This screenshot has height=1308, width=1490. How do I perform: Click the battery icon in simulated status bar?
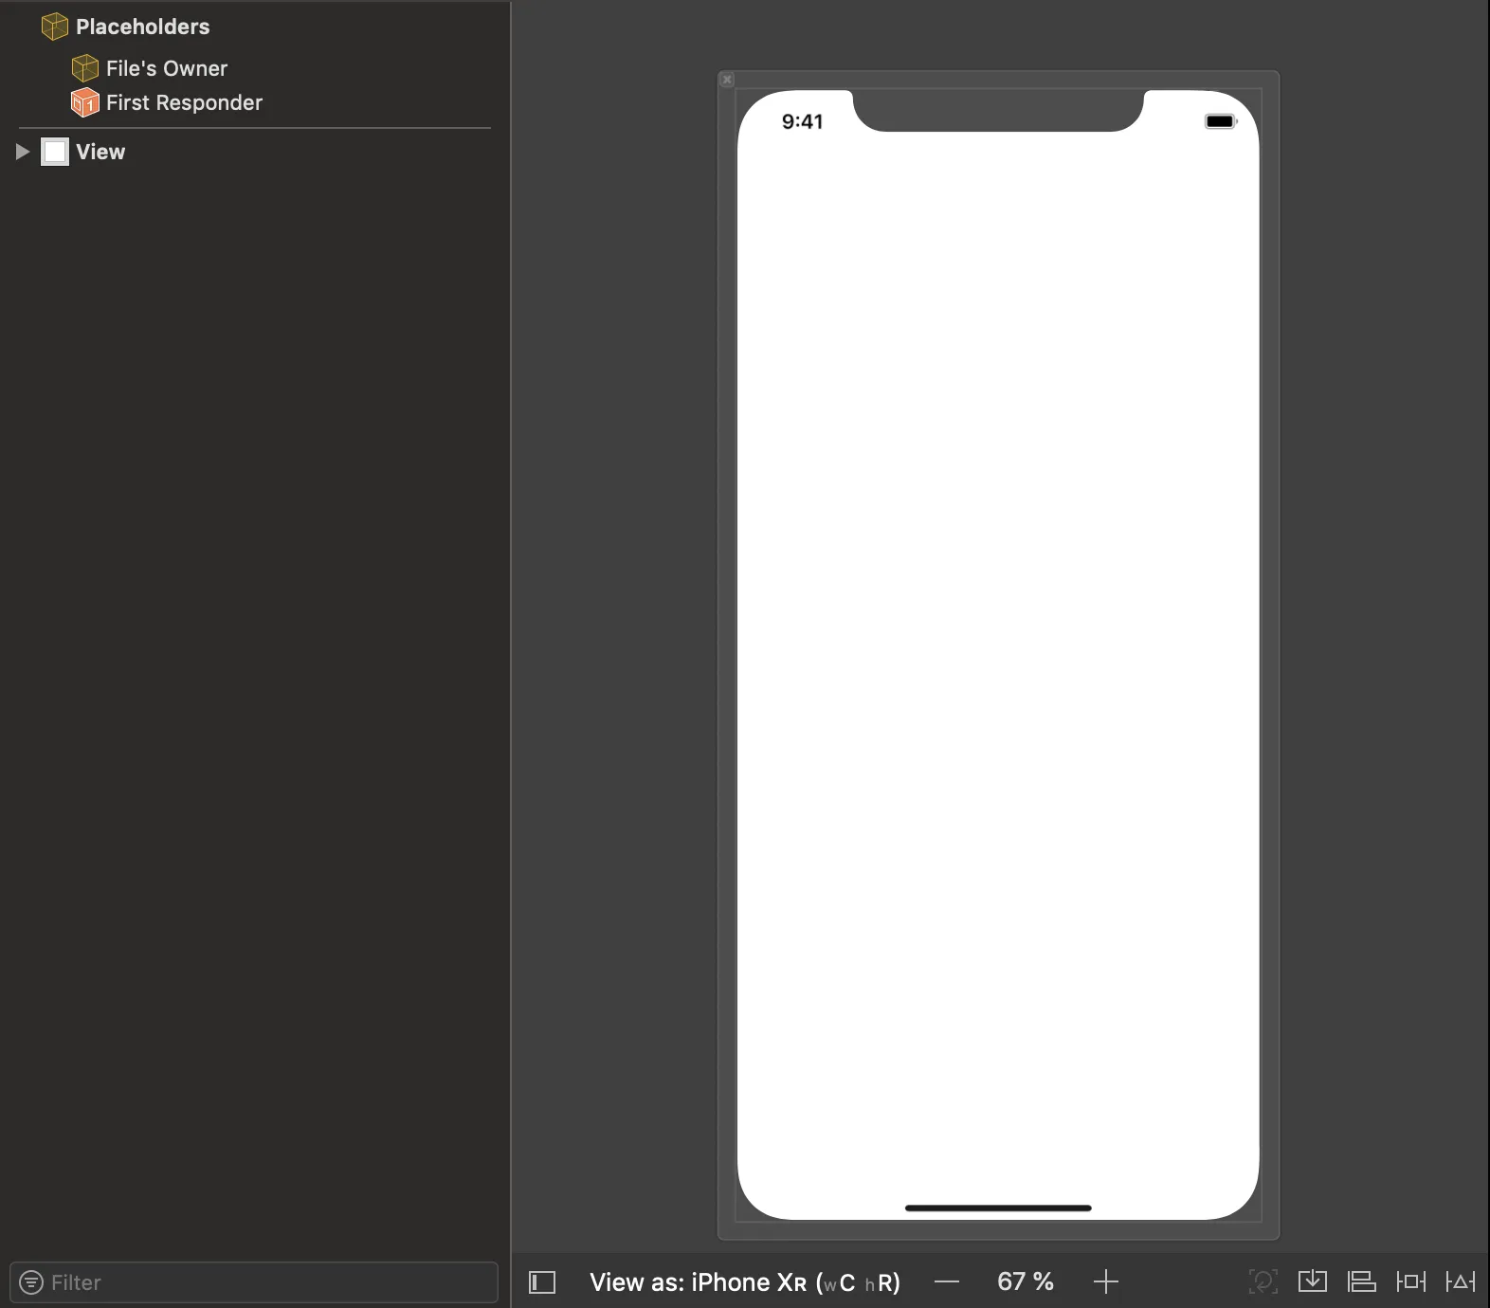click(1221, 121)
